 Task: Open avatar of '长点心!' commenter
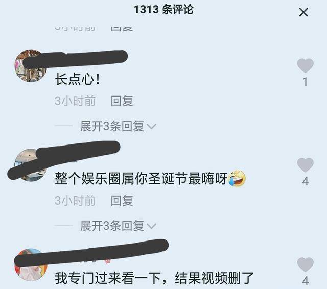click(31, 66)
